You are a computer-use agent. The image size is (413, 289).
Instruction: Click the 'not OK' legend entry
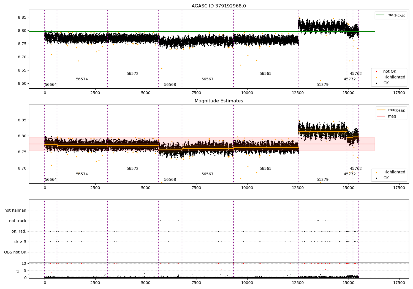[389, 72]
